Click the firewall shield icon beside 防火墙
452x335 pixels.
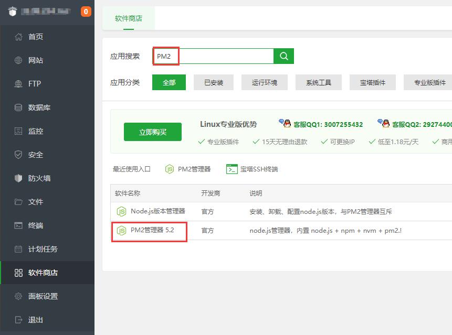point(18,178)
